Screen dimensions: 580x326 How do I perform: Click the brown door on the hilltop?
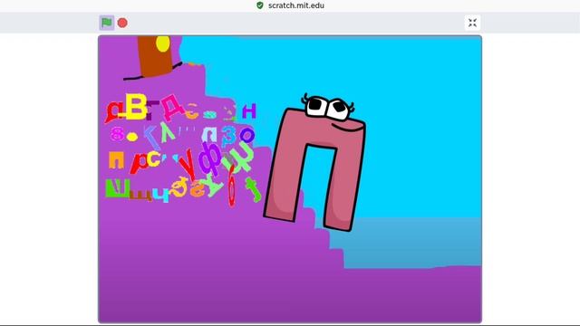click(155, 56)
